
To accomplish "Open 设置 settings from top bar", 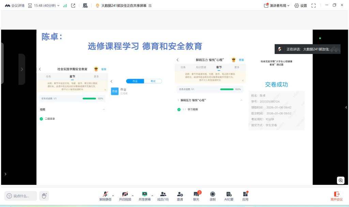I will tap(301, 5).
